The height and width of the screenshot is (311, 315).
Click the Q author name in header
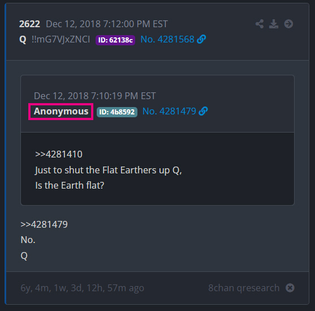pos(23,40)
